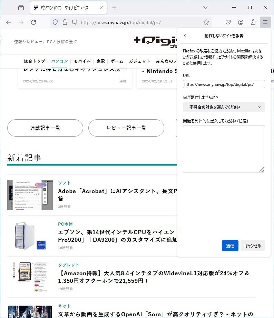Image resolution: width=274 pixels, height=318 pixels.
Task: Open the キャッシュレス決 連載 article card
Action: click(75, 78)
